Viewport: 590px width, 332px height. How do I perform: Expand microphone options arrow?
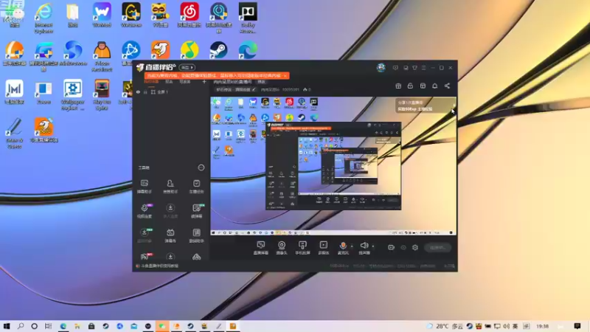tap(352, 246)
